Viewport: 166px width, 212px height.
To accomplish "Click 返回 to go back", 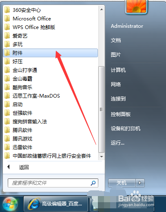I will [x=24, y=167].
